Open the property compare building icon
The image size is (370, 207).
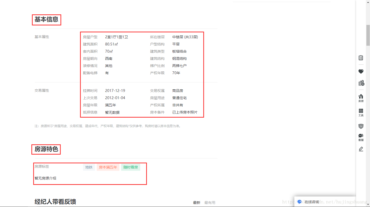[x=361, y=83]
